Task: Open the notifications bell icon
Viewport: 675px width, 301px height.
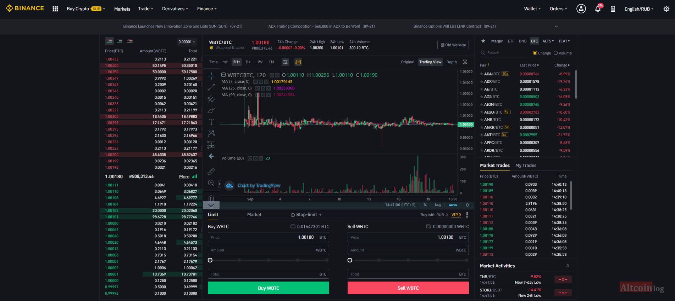Action: 598,9
